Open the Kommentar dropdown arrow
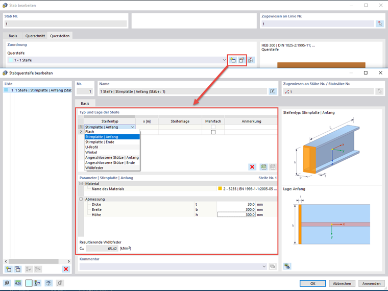 click(x=264, y=266)
